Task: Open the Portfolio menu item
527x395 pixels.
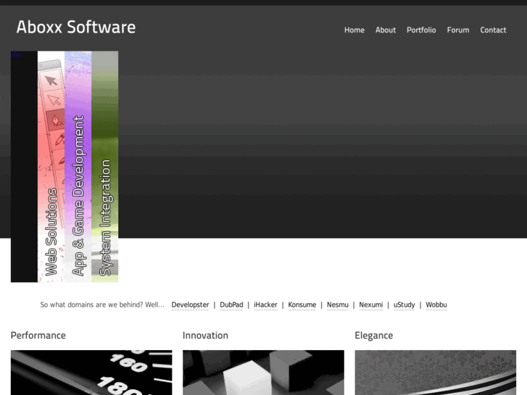Action: coord(421,30)
